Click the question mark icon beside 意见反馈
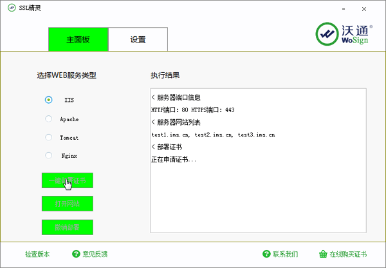Image resolution: width=386 pixels, height=268 pixels. [76, 254]
